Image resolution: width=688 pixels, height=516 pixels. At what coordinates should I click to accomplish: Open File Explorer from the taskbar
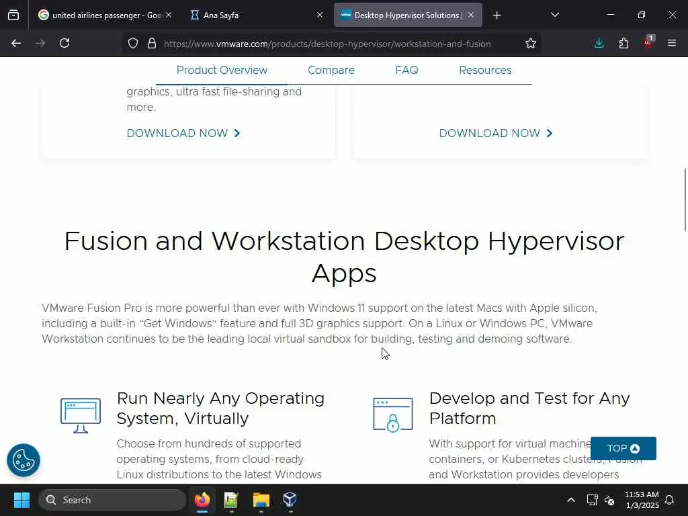(261, 500)
